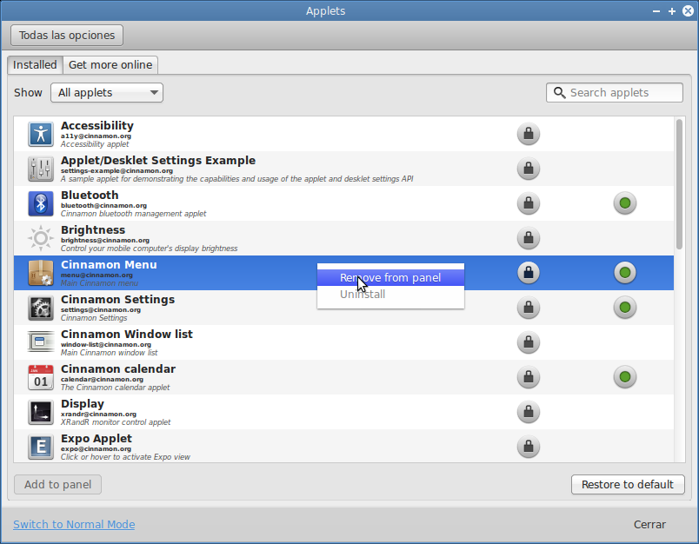The height and width of the screenshot is (544, 699).
Task: Click the Cinnamon Window list icon
Action: 41,342
